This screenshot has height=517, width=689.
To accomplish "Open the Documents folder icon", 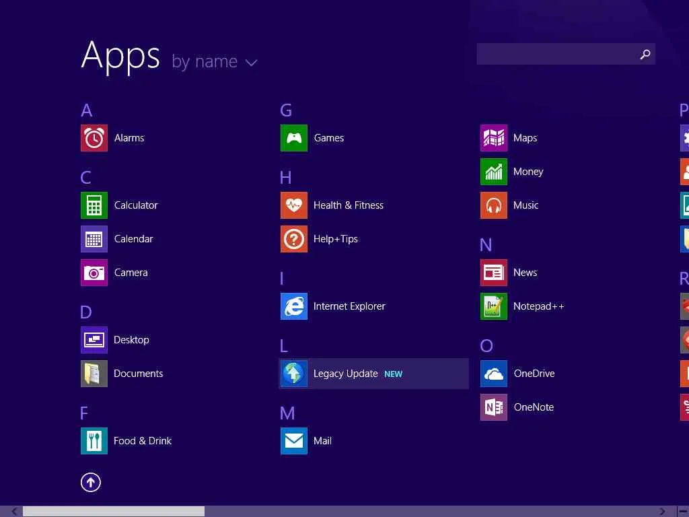I will pos(94,374).
